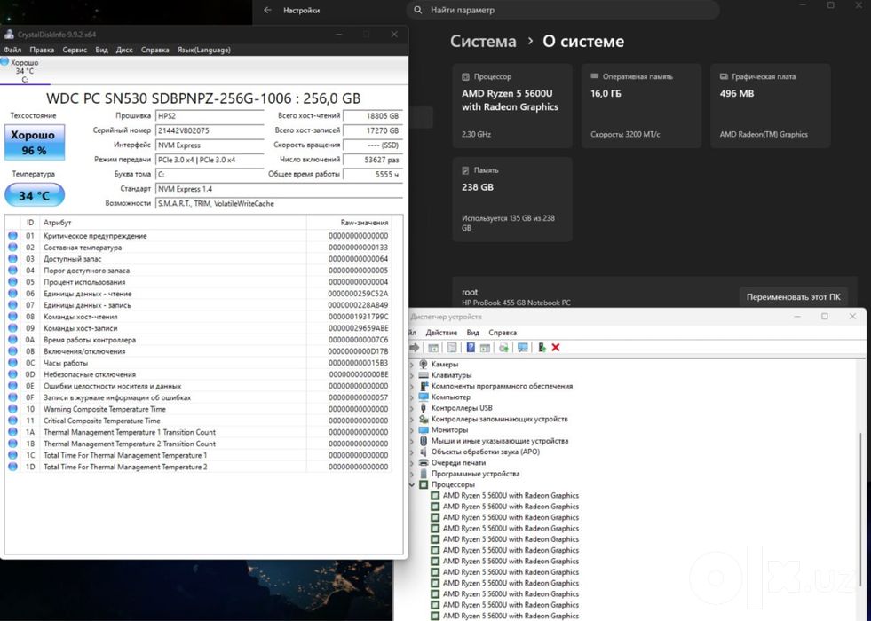Select the Critical Composite Temperature Time row
This screenshot has height=621, width=871.
[200, 421]
